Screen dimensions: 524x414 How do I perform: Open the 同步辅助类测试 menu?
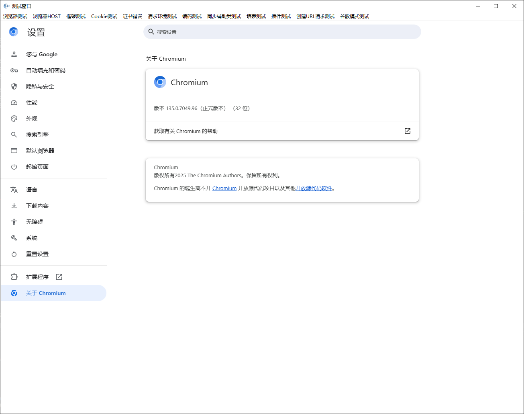coord(224,16)
